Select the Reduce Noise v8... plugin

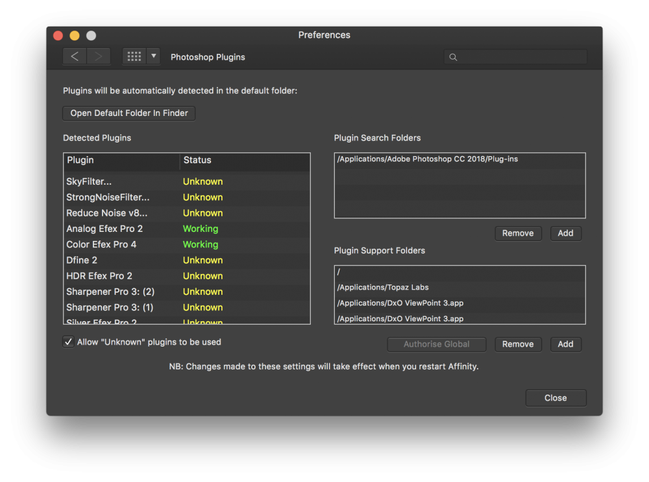pos(187,213)
